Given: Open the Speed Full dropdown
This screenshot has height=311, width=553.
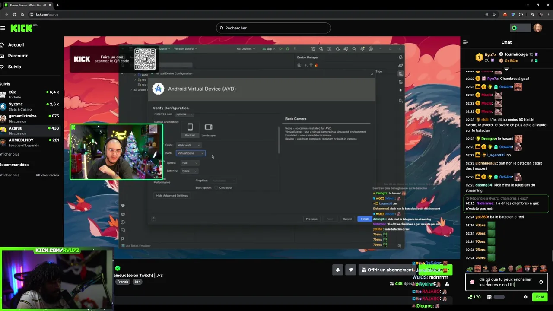Looking at the screenshot, I should click(190, 163).
